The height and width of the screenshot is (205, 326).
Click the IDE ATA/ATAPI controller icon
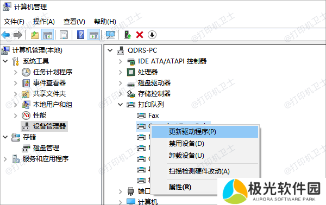(x=131, y=61)
